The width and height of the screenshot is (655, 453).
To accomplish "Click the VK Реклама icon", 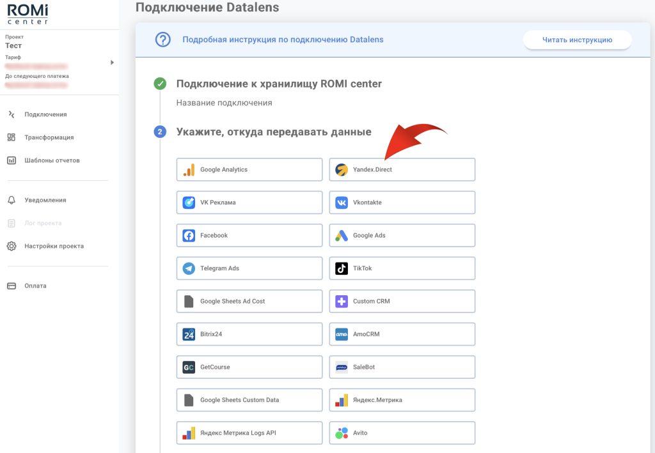I will 189,203.
